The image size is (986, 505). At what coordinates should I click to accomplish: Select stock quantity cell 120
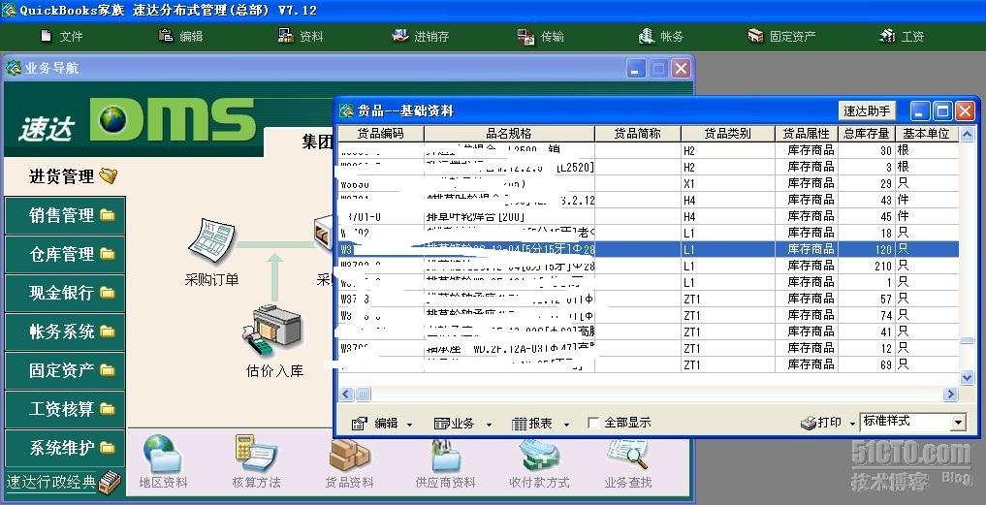coord(867,250)
